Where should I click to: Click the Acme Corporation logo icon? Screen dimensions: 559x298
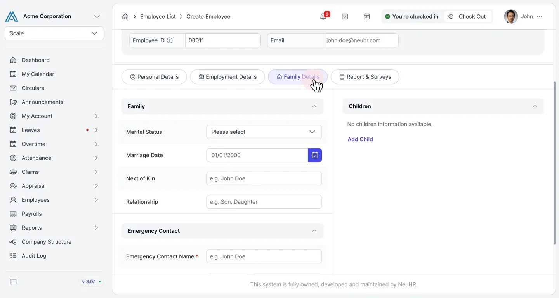click(12, 16)
